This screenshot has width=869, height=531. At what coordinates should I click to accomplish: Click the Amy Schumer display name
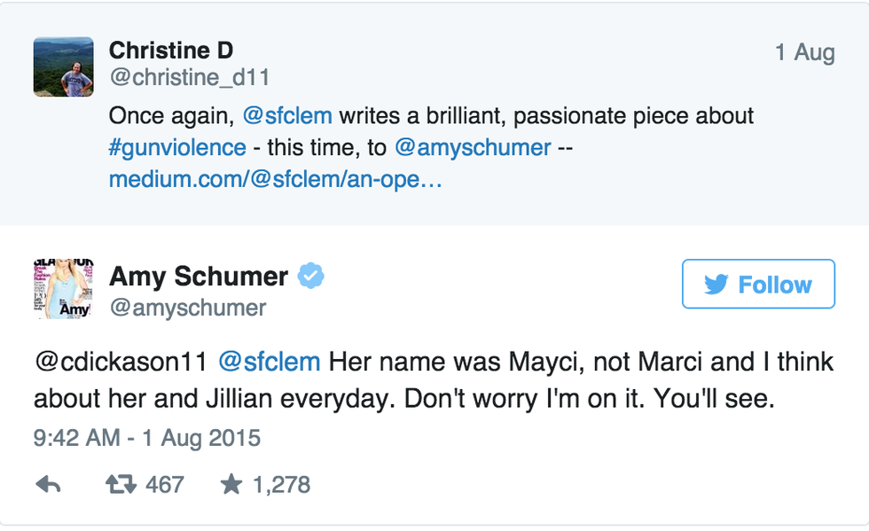click(x=199, y=277)
